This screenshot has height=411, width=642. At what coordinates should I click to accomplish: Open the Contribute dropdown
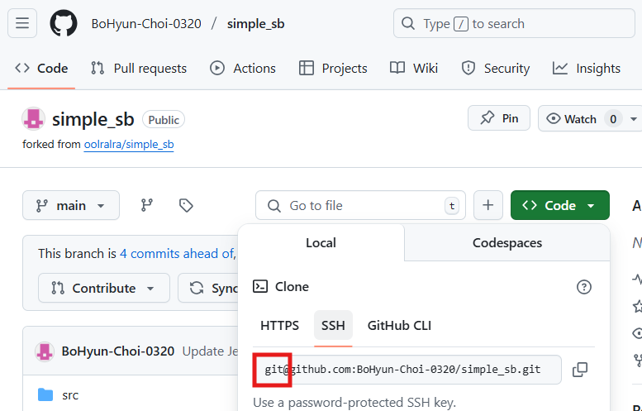(x=104, y=288)
